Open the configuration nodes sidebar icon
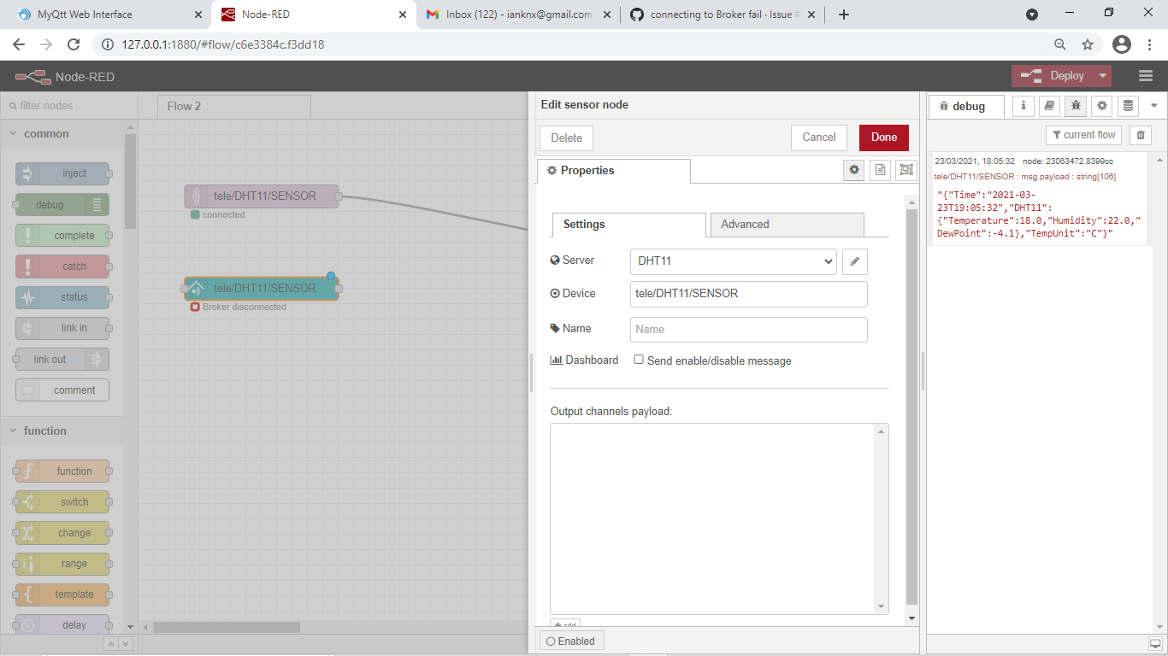The height and width of the screenshot is (656, 1168). coord(1101,106)
